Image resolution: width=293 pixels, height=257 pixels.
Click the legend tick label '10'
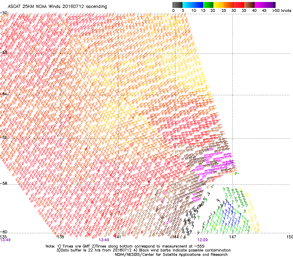pos(194,11)
